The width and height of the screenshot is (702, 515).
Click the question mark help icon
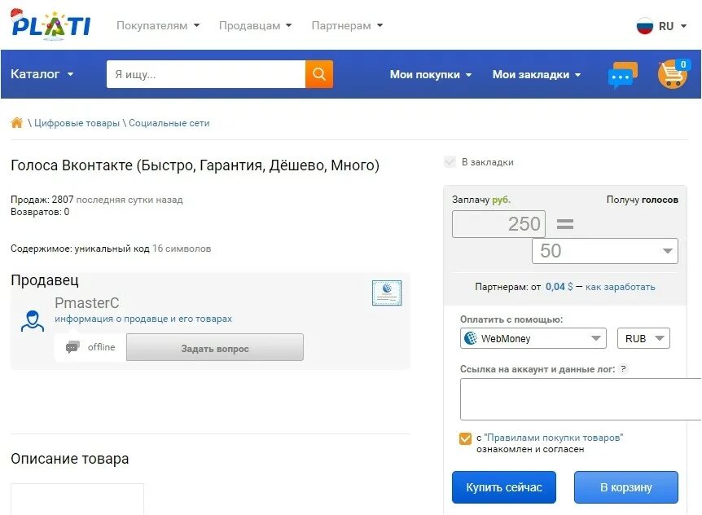click(x=623, y=369)
